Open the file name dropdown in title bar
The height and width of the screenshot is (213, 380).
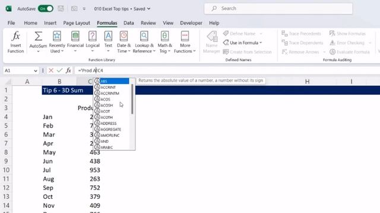[149, 9]
